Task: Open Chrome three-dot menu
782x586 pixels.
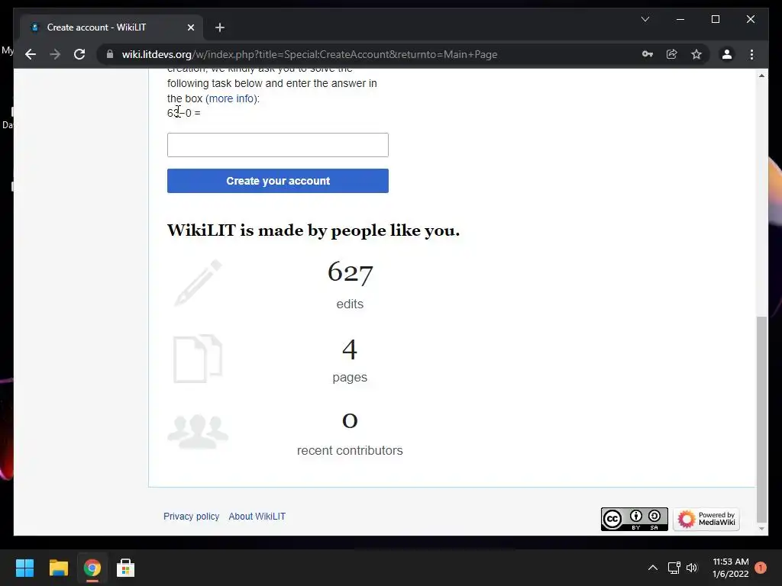Action: (751, 54)
